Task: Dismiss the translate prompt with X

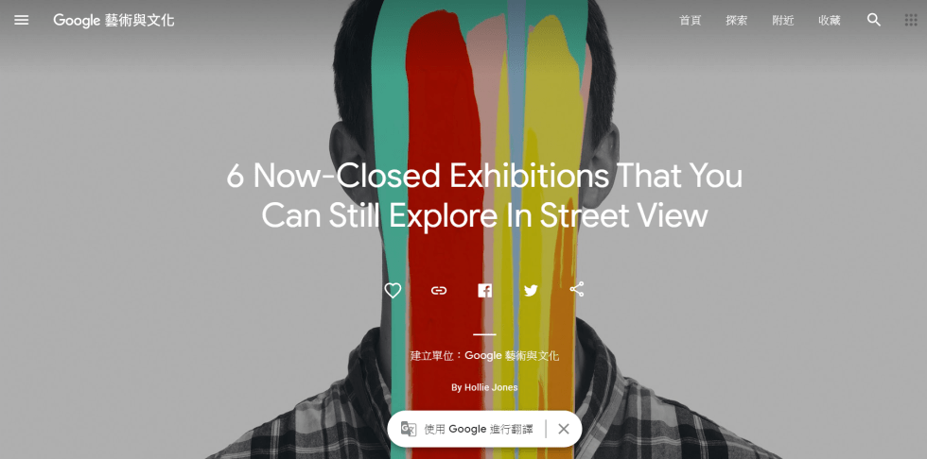Action: coord(564,429)
